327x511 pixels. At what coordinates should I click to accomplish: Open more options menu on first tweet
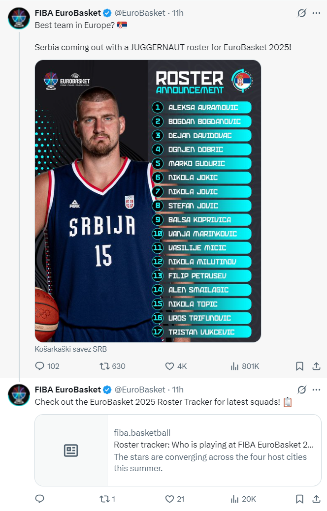click(x=317, y=13)
